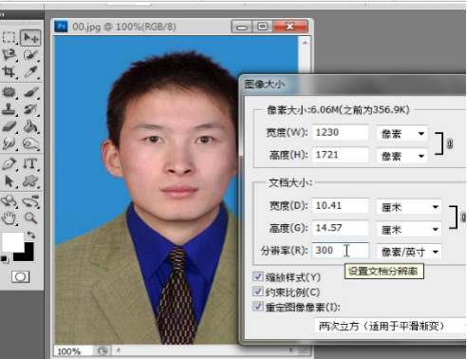This screenshot has height=359, width=467.
Task: Click the pixel width field showing 1230
Action: click(x=341, y=133)
